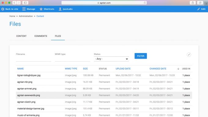Click the JazzLabs user icon
This screenshot has height=117, width=208.
point(60,9)
